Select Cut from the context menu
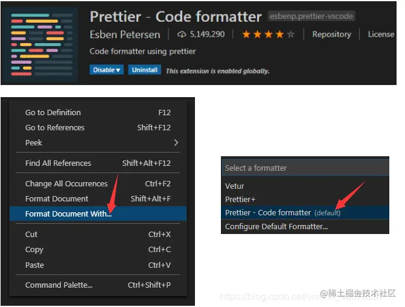405x307 pixels. [x=98, y=234]
